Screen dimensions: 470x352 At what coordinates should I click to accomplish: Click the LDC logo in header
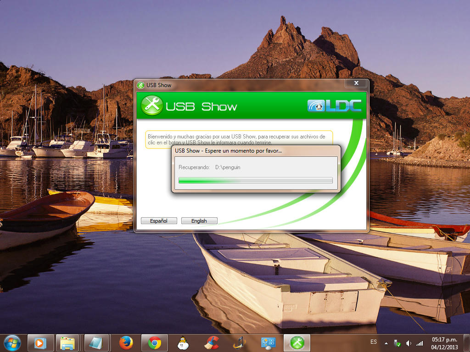334,106
